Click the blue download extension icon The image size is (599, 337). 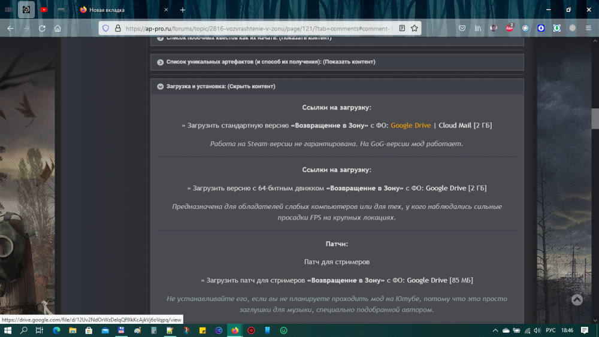[x=541, y=28]
